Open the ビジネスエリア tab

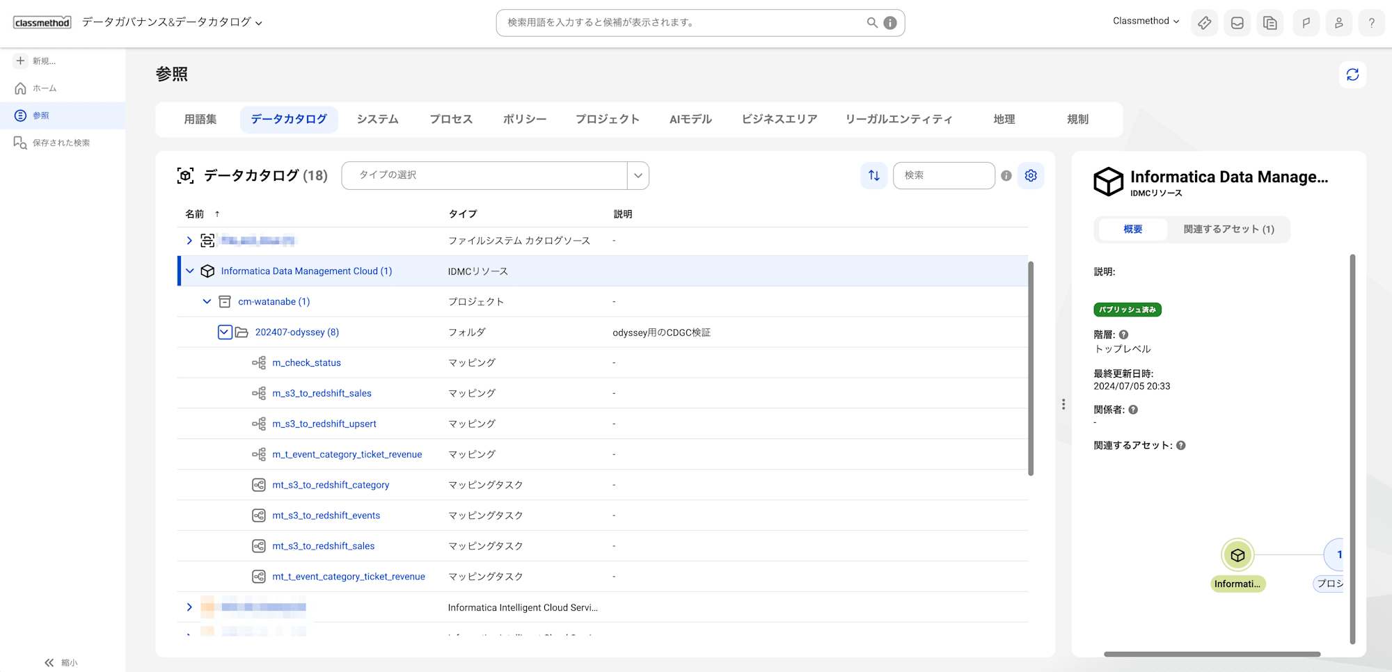(x=780, y=120)
